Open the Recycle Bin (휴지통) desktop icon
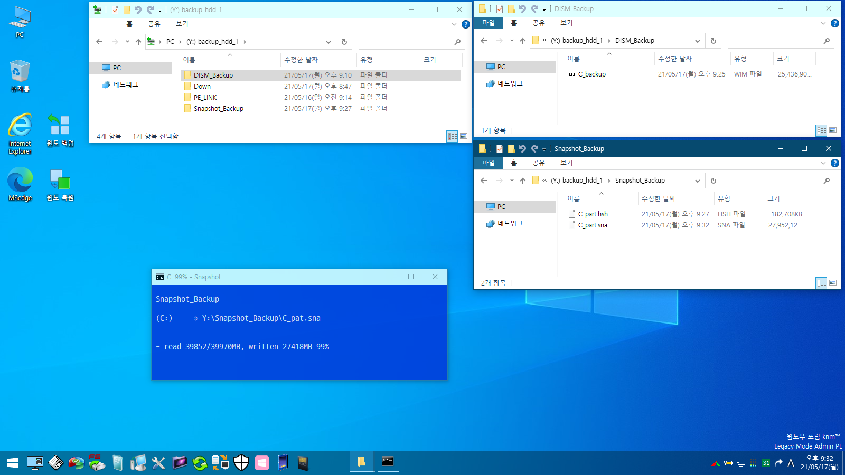 (x=20, y=75)
